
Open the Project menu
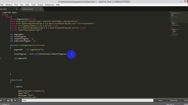40,5
